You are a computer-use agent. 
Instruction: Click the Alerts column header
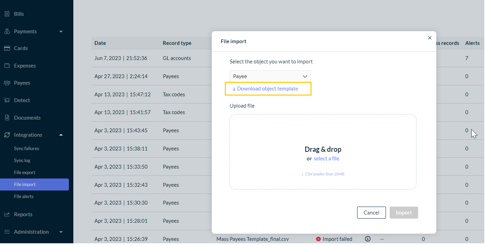[x=472, y=43]
